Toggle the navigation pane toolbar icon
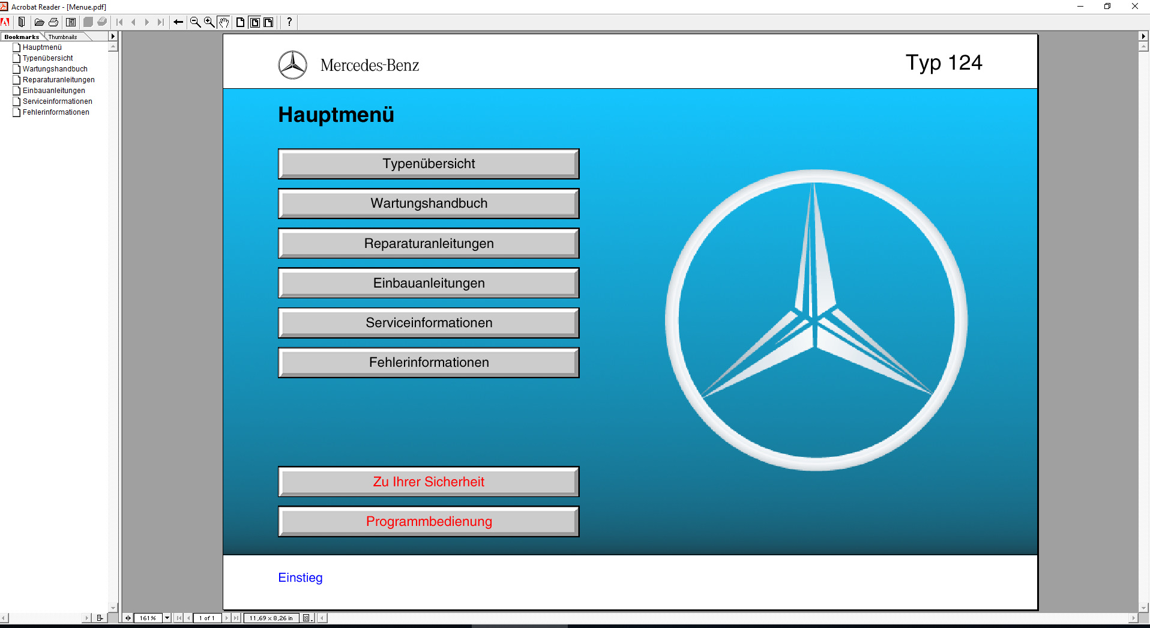The image size is (1150, 628). pos(22,22)
